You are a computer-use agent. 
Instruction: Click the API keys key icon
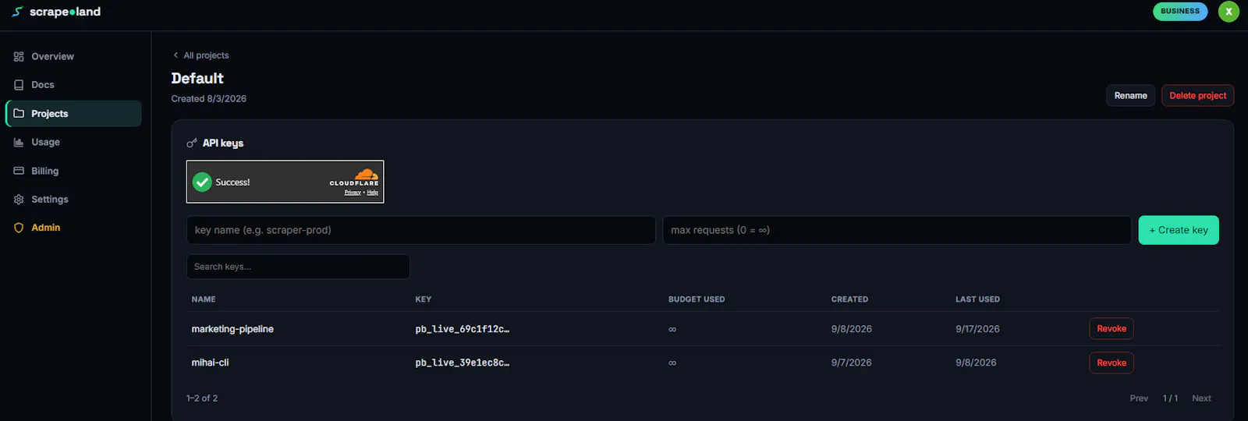click(x=192, y=143)
